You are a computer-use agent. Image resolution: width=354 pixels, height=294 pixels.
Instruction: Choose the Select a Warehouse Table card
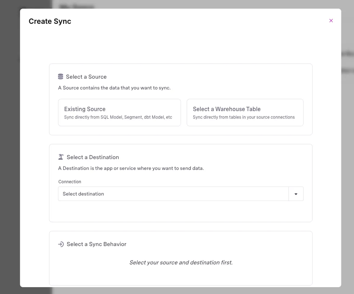[245, 113]
